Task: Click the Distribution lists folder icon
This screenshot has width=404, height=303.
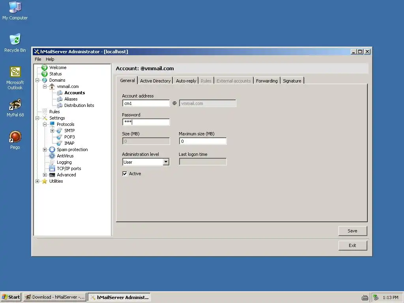Action: click(60, 105)
